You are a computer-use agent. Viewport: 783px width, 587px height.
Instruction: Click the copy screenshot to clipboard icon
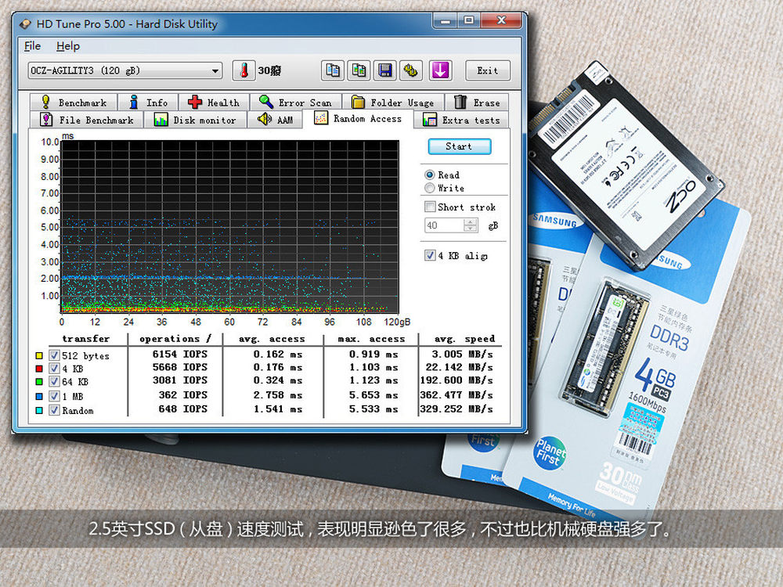(359, 70)
